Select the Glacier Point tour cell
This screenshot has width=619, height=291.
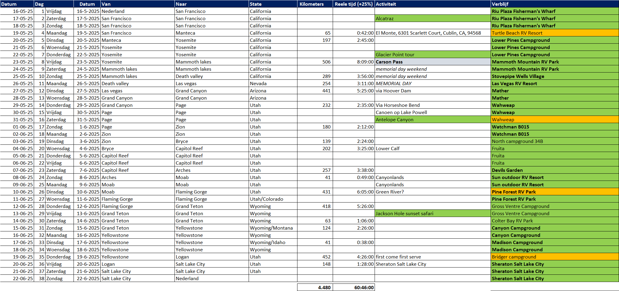[x=432, y=55]
